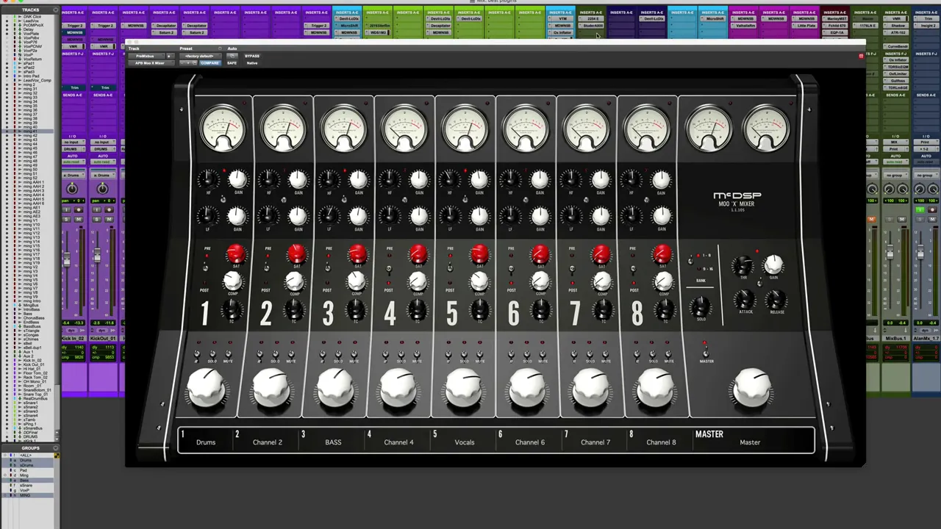Screen dimensions: 941x529
Task: Click the channel 5 LF gain knob
Action: tap(479, 216)
